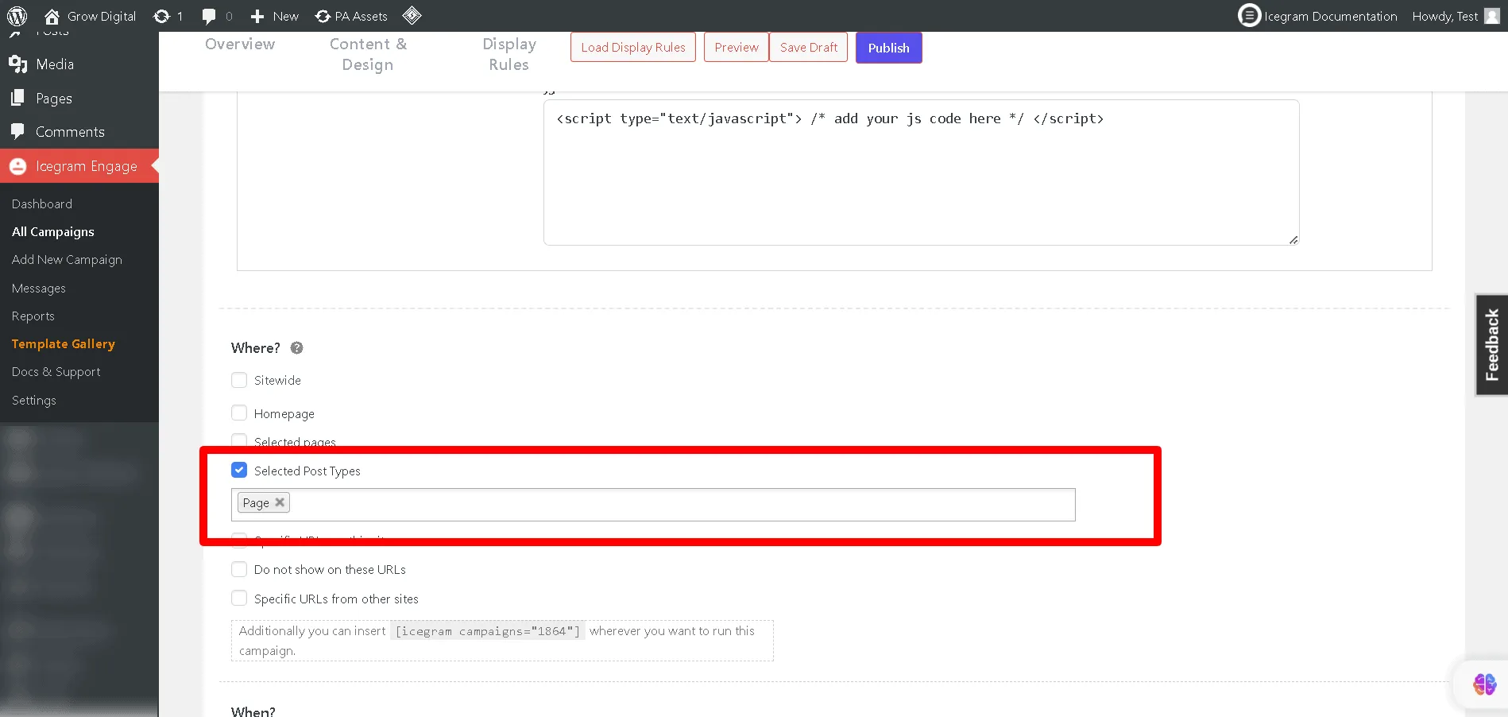Open Icegram Documentation icon
This screenshot has height=717, width=1508.
coord(1249,15)
